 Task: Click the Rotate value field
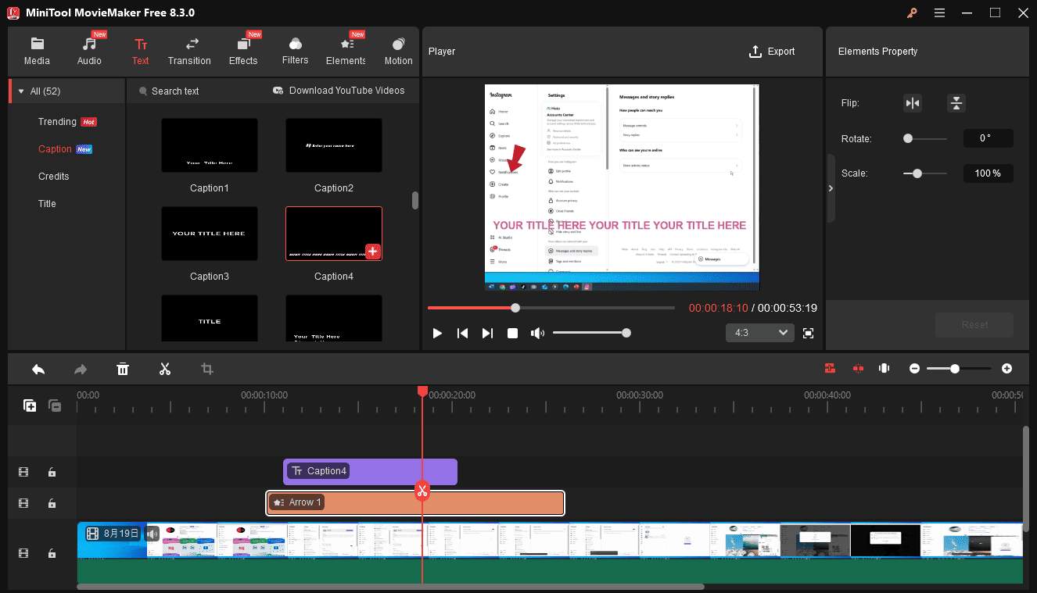(988, 138)
